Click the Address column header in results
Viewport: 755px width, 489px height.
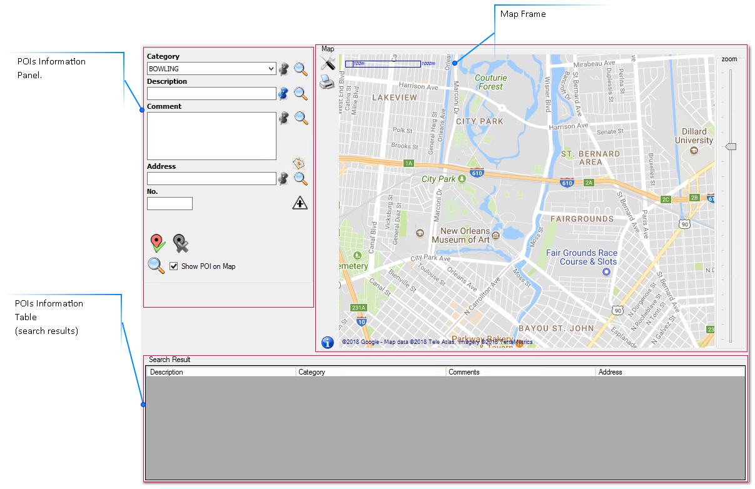tap(670, 372)
